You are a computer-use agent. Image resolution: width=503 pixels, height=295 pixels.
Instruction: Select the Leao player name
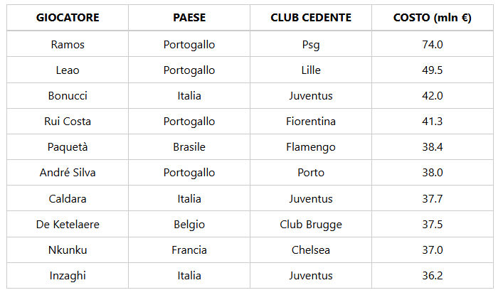68,70
